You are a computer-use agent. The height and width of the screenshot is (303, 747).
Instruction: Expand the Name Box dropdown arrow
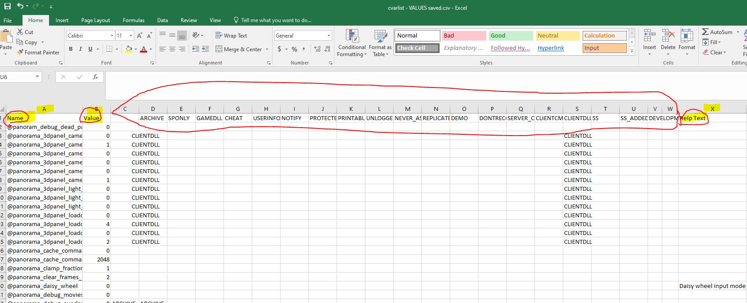point(37,77)
